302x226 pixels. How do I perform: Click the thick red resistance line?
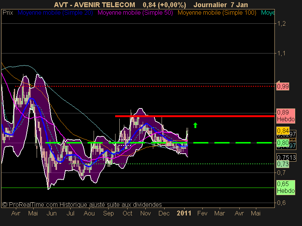(x=195, y=116)
